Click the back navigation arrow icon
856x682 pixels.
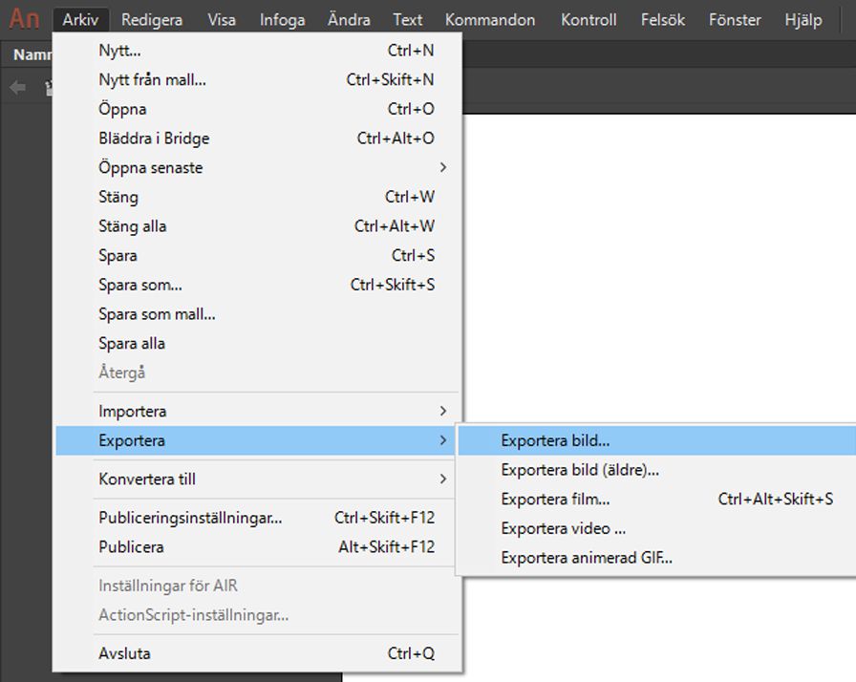(x=16, y=87)
